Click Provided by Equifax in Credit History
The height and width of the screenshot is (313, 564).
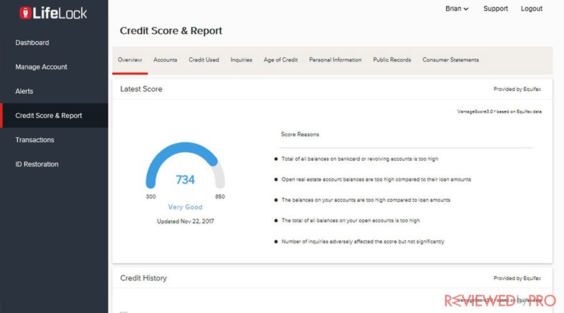[x=517, y=278]
